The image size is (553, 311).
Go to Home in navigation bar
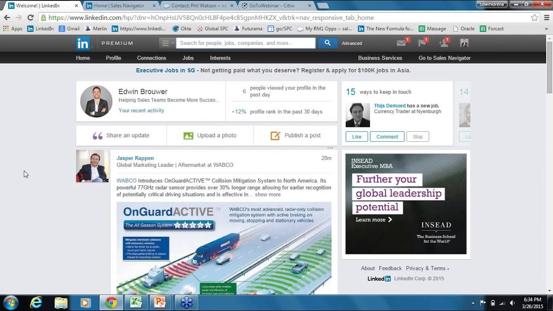coord(83,58)
